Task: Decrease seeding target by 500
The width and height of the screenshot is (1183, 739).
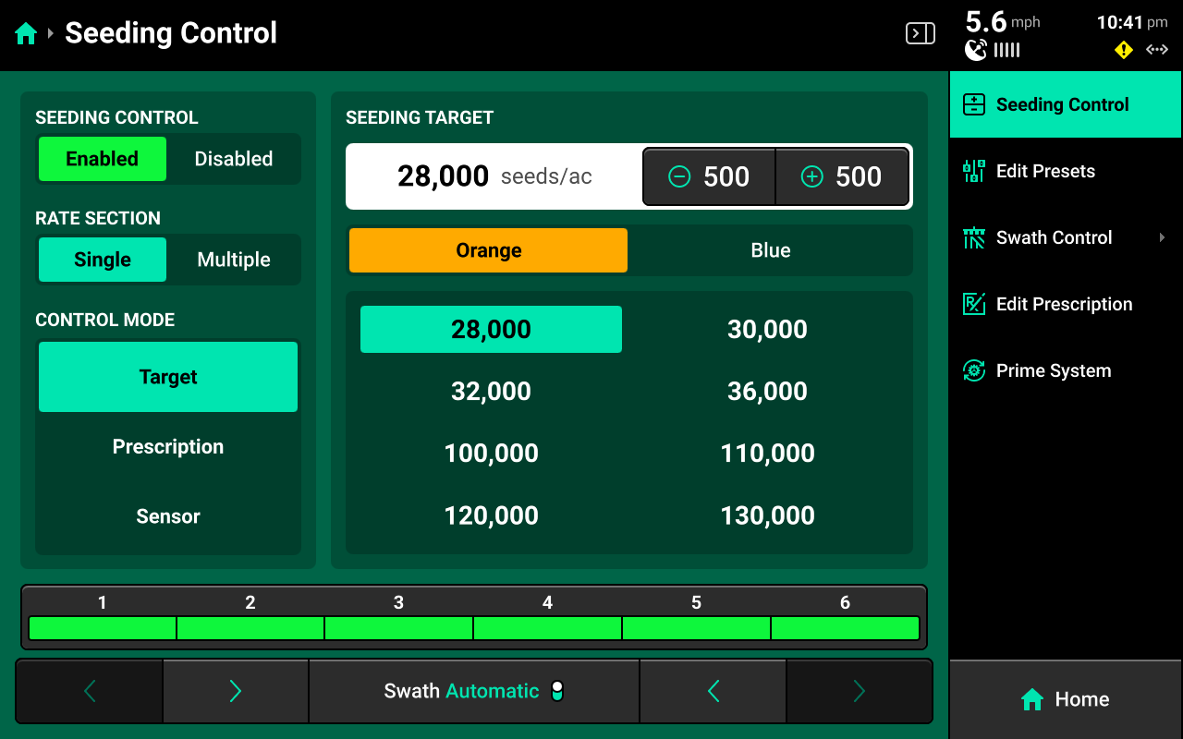Action: pyautogui.click(x=709, y=176)
